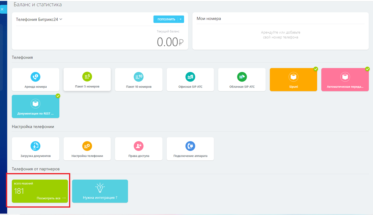Select the Облачная SIP АТС tile
The image size is (373, 215).
coord(242,79)
